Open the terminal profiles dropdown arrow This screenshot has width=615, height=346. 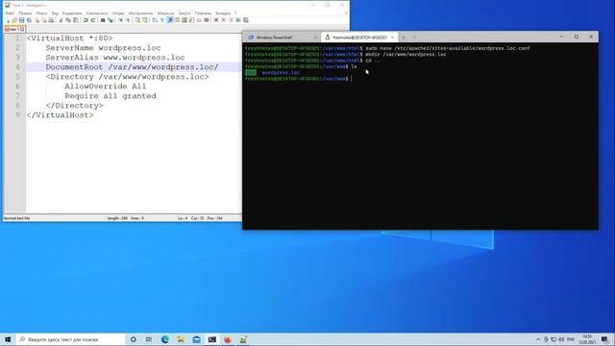(x=414, y=37)
